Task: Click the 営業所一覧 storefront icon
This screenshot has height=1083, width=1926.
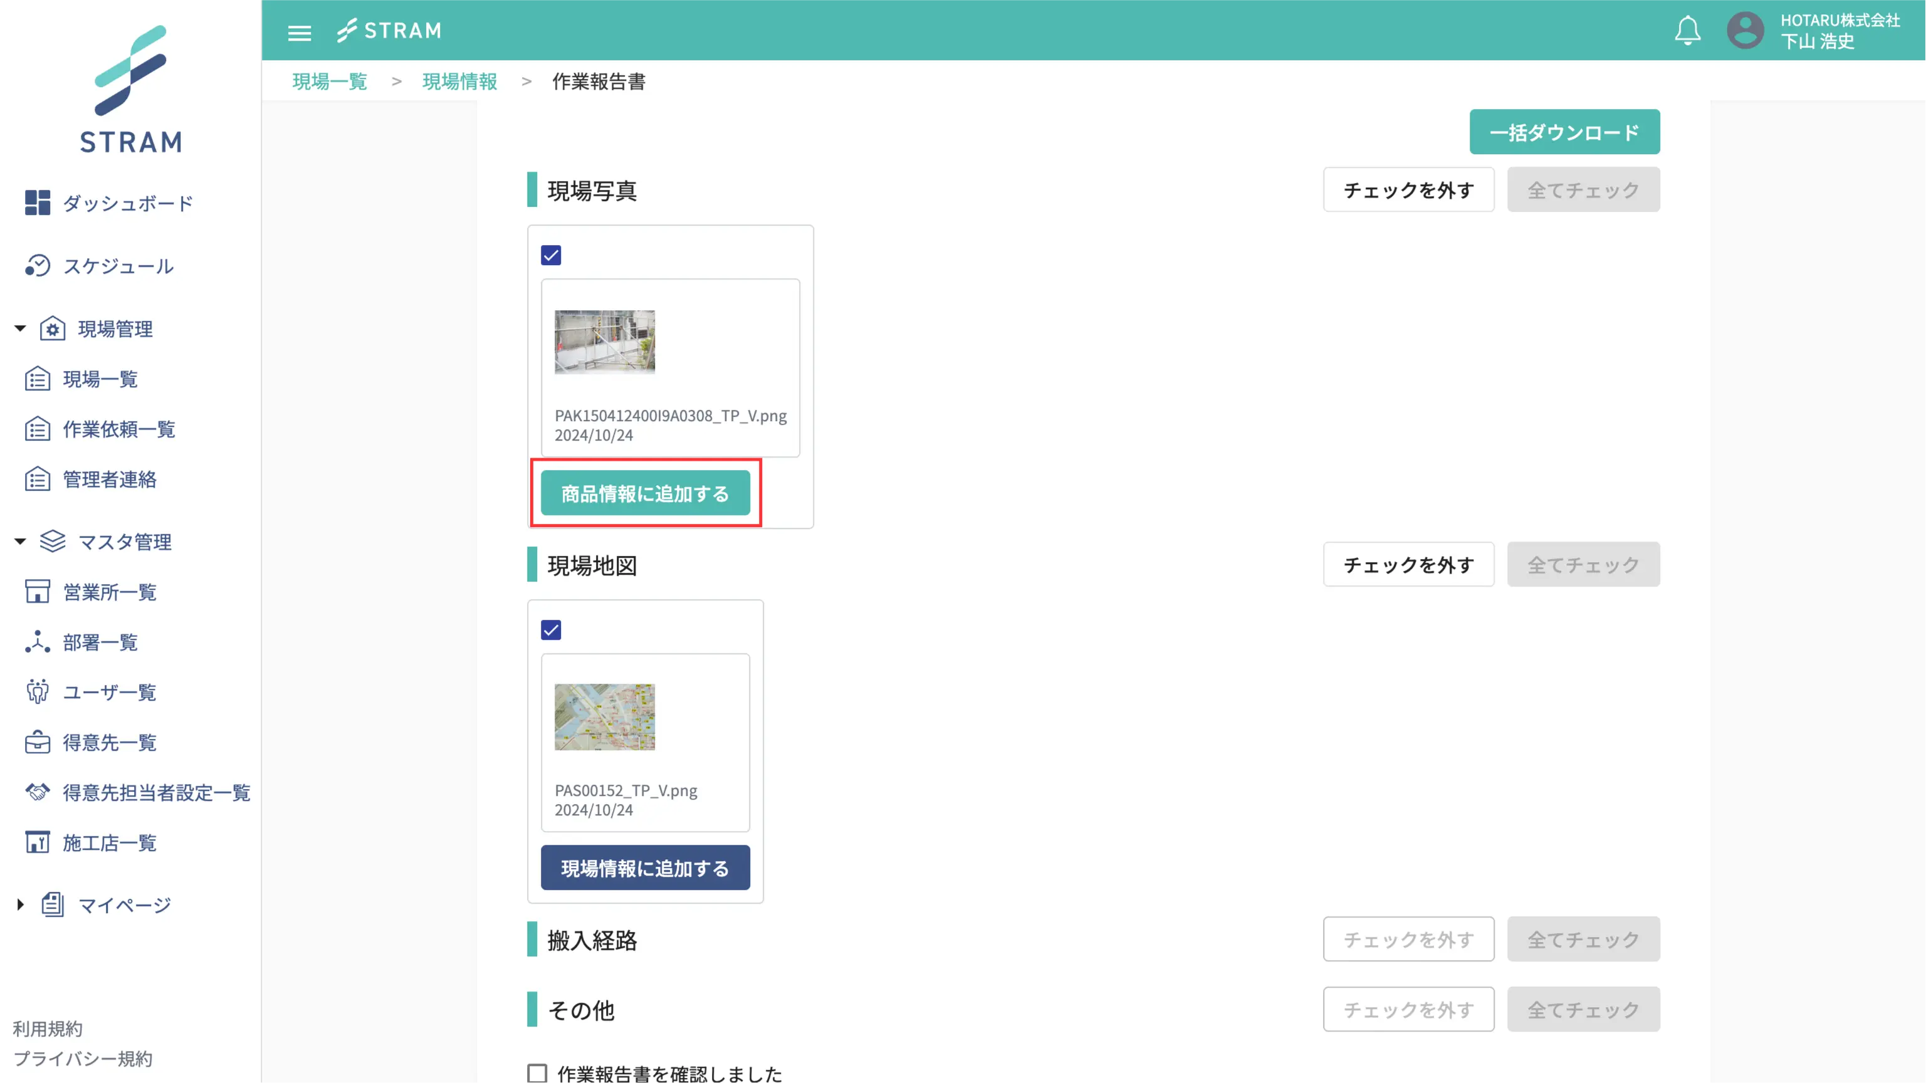Action: [x=38, y=591]
